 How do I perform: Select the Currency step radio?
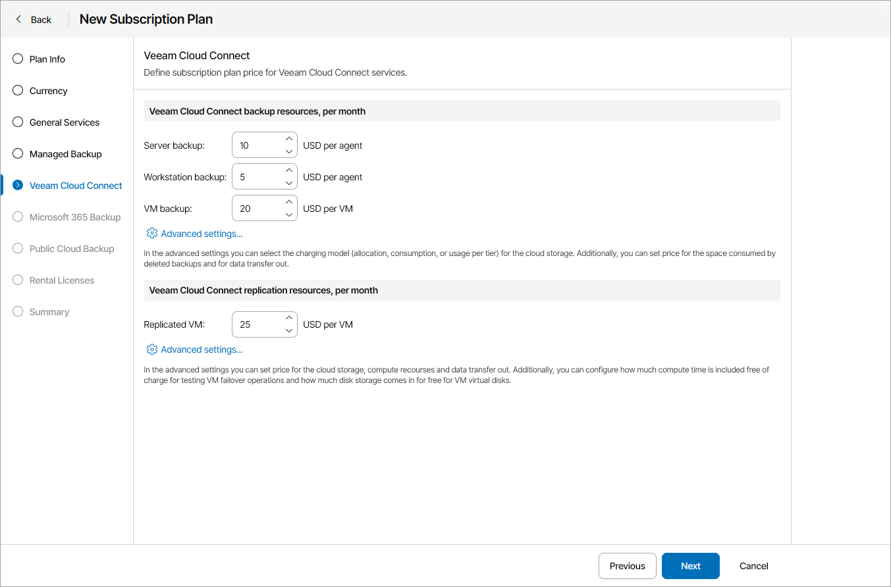18,91
